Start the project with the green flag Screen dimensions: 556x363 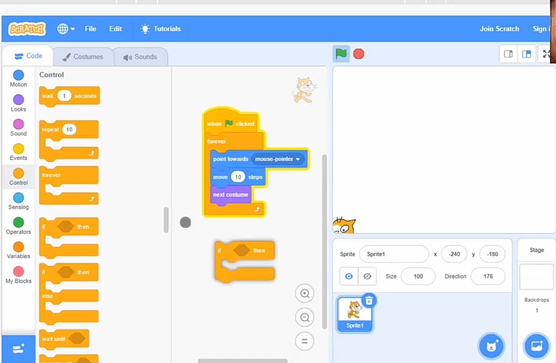coord(340,53)
